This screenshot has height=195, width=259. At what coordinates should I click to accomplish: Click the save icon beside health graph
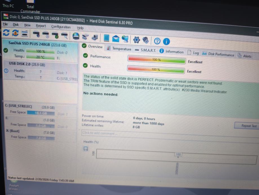(86, 149)
